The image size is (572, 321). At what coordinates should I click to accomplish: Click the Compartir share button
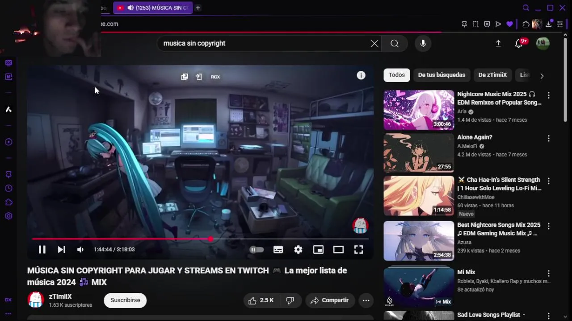pos(330,300)
